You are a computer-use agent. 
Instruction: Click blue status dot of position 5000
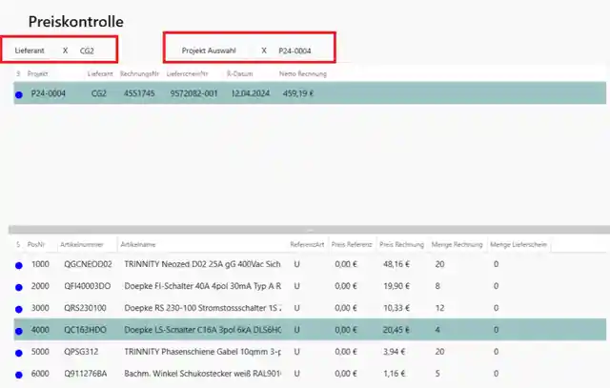(x=19, y=353)
